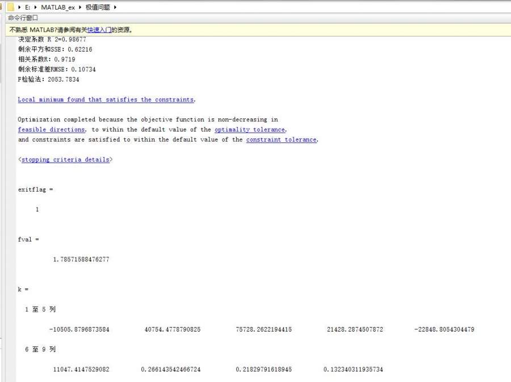Click the '剩余平方和SSE: 0.62216' line
Screen dimensions: 511x382
click(55, 49)
